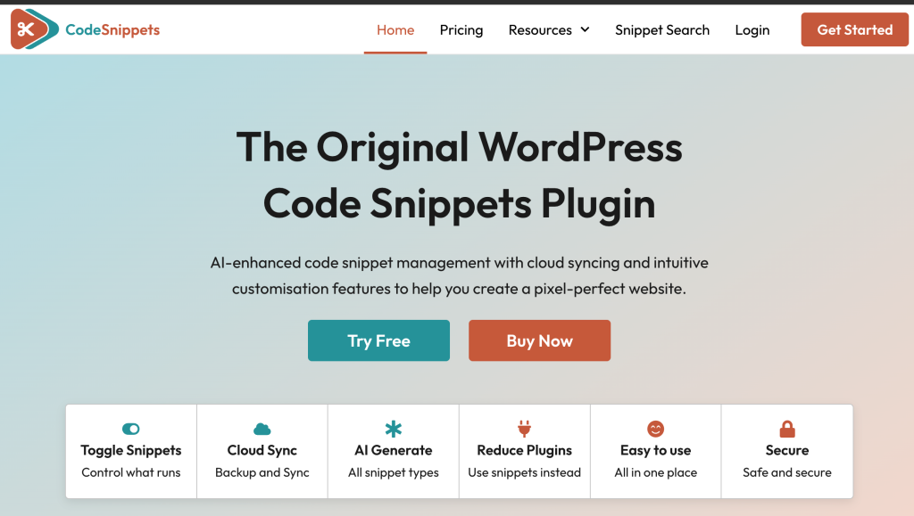Toggle the switch on the Toggle Snippets card

pyautogui.click(x=130, y=429)
